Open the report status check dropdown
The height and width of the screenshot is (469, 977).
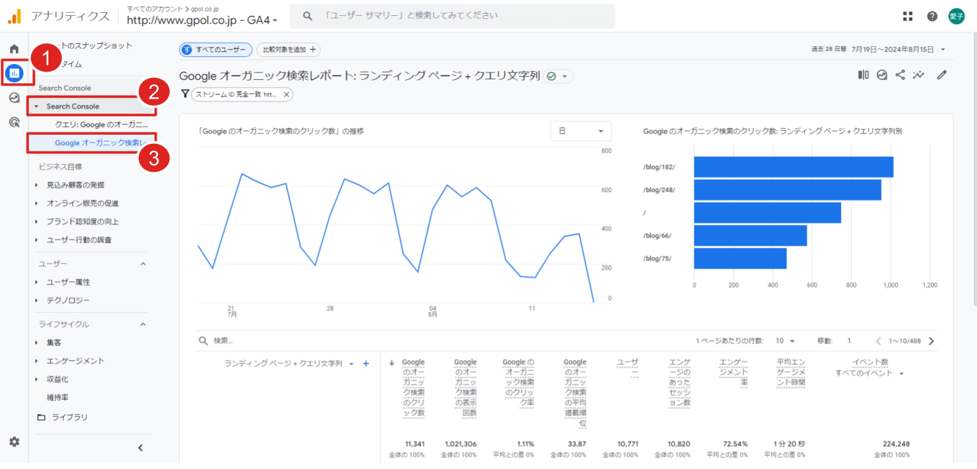(558, 76)
